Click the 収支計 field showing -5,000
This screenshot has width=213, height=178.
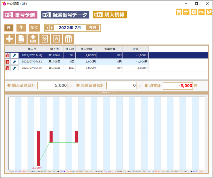click(x=178, y=86)
